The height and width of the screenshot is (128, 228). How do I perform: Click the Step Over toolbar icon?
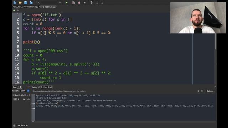click(x=97, y=2)
